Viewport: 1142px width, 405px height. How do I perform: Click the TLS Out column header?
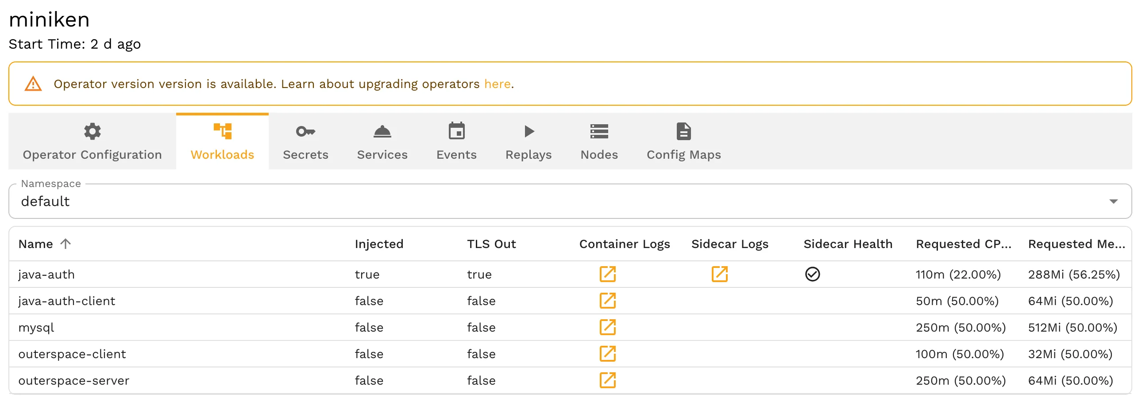tap(491, 244)
